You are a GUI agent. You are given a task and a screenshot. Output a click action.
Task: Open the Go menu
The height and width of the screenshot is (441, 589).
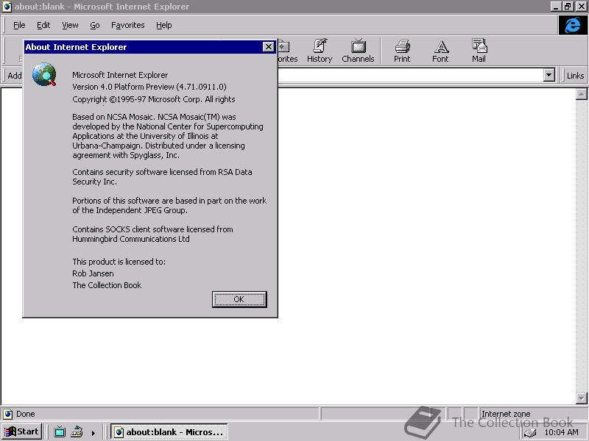[95, 25]
